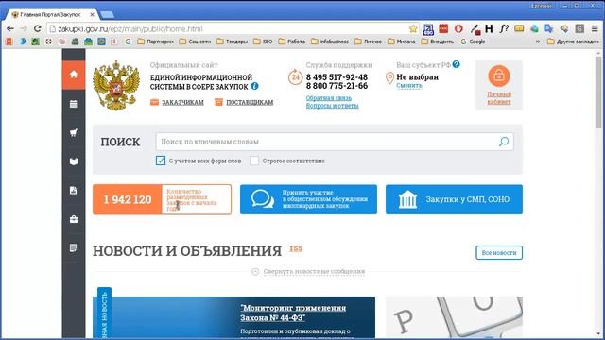Open the calendar icon in the sidebar
Viewport: 605px width, 340px height.
click(x=74, y=104)
